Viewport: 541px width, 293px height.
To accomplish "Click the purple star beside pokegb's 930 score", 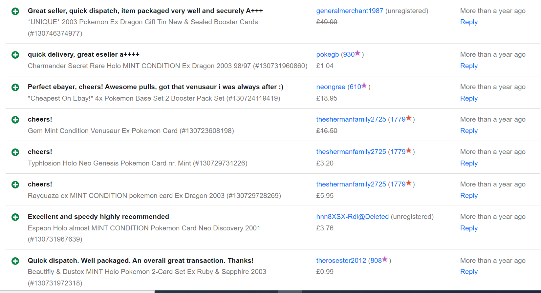I will pos(357,53).
